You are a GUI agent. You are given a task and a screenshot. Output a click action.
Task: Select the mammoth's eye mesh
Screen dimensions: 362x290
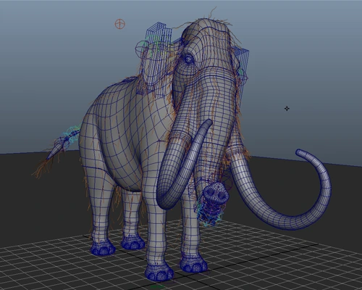tap(188, 59)
